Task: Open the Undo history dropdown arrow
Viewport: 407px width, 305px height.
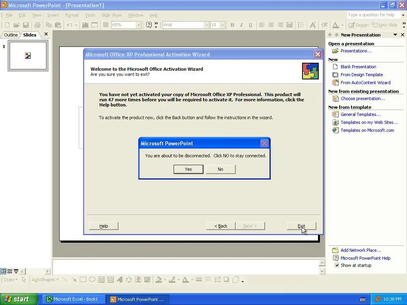Action: (x=76, y=25)
